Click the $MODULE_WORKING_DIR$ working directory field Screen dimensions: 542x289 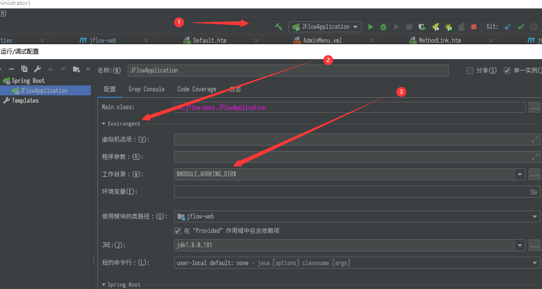[344, 174]
